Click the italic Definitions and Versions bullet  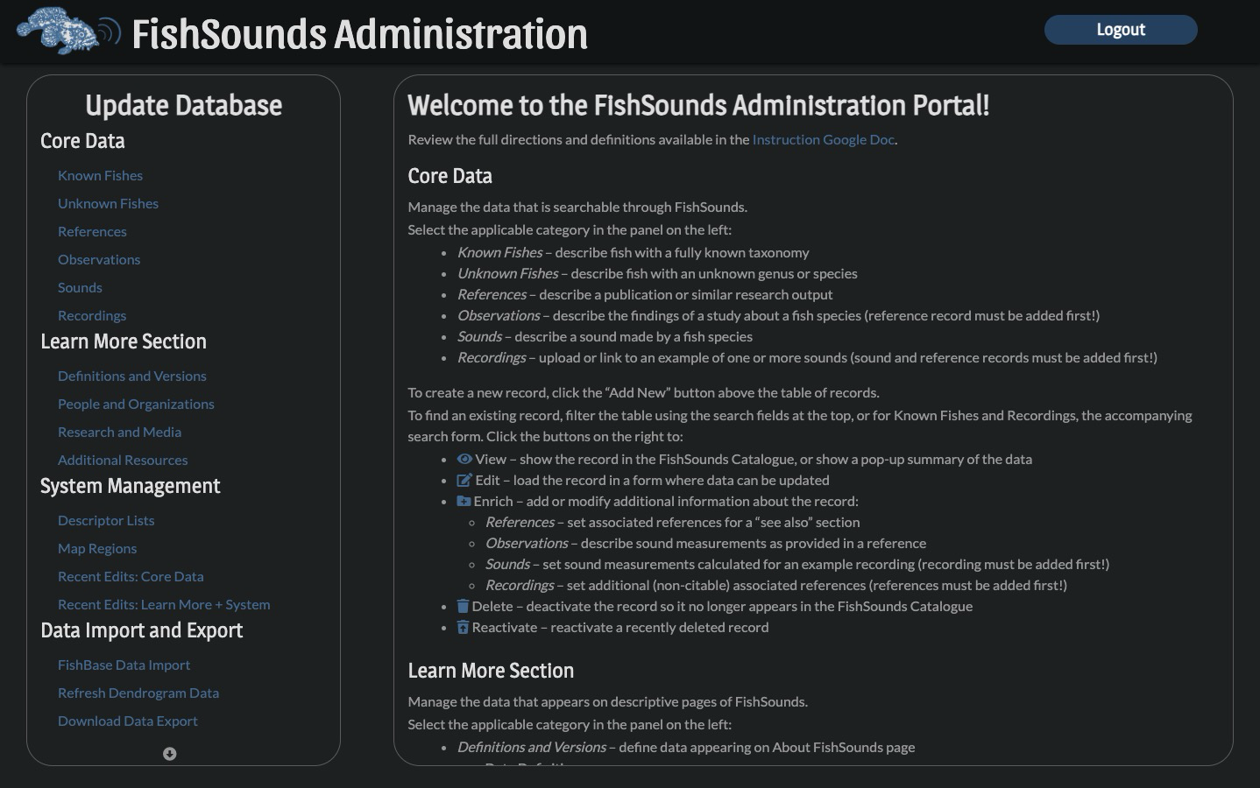(532, 747)
